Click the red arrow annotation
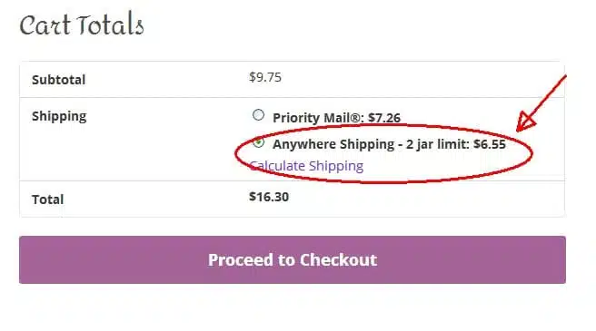This screenshot has height=331, width=596. [x=540, y=104]
